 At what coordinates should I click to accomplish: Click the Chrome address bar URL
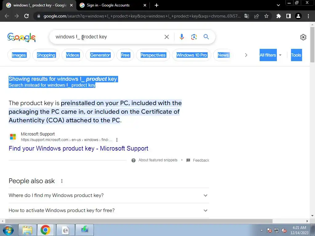(x=142, y=16)
